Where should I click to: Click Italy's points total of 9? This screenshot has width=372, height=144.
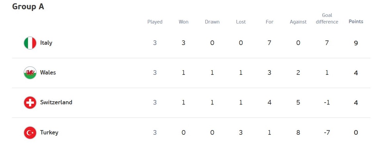356,43
